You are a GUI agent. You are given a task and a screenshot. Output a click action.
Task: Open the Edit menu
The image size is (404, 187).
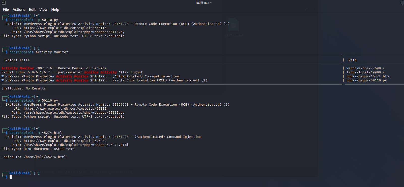pos(32,10)
